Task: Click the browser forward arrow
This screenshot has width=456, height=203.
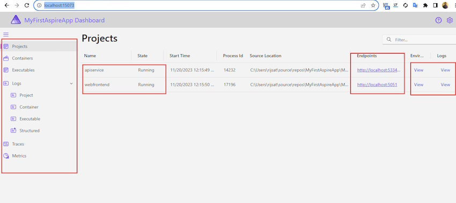Action: (x=17, y=5)
